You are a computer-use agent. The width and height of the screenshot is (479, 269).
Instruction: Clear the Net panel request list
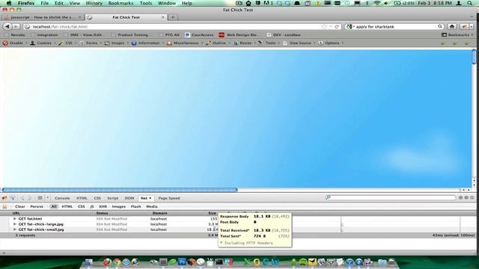[20, 206]
